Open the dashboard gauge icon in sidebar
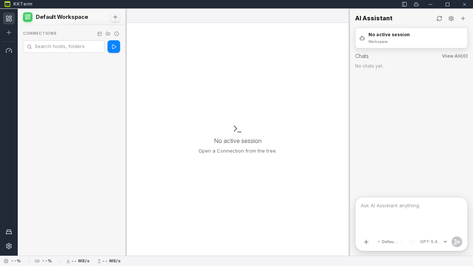This screenshot has height=266, width=473. (9, 51)
